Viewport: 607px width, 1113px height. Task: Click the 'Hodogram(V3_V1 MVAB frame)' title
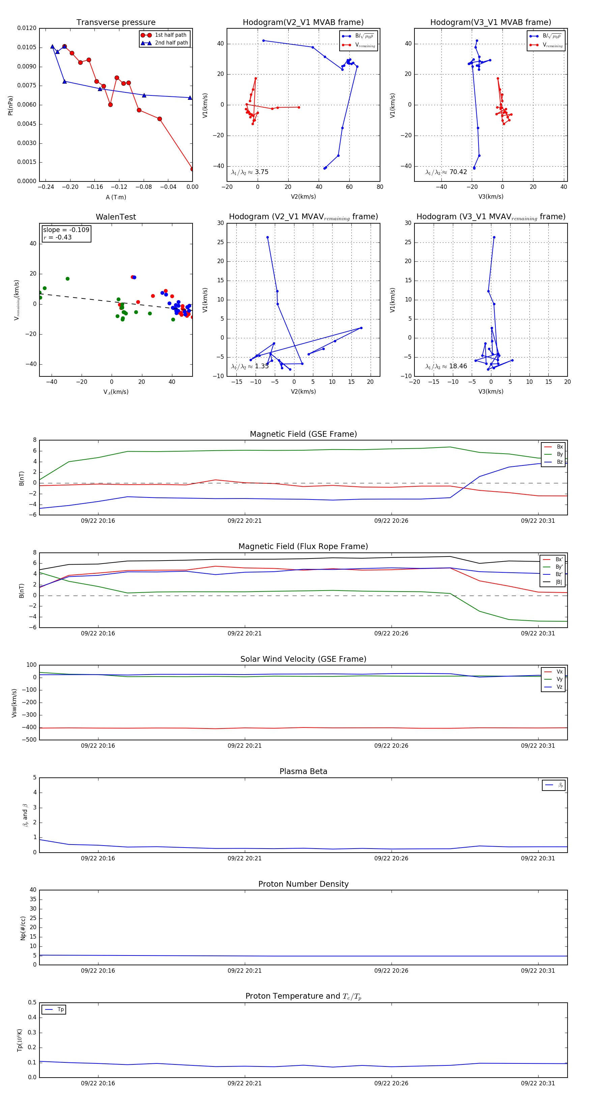click(x=491, y=23)
